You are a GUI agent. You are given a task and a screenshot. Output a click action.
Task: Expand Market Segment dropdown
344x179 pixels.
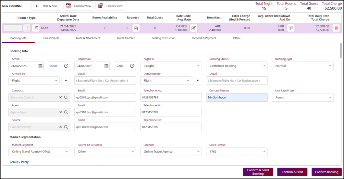[66, 152]
